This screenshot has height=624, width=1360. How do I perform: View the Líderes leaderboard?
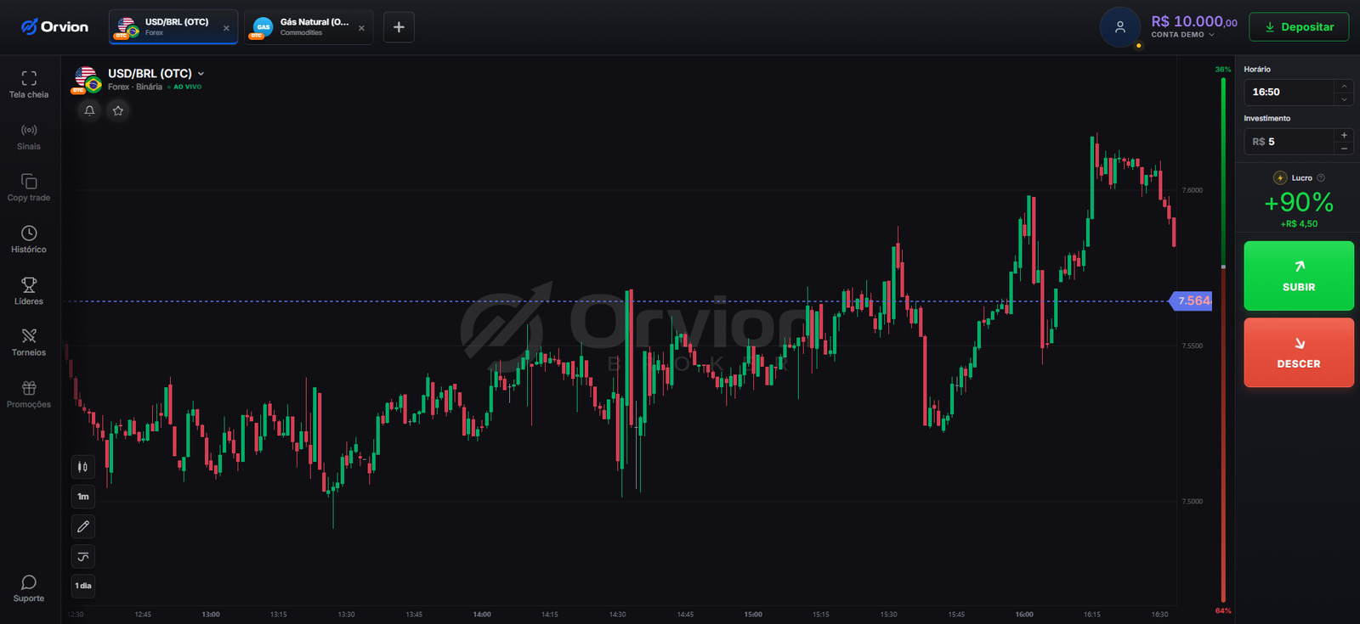(x=29, y=291)
